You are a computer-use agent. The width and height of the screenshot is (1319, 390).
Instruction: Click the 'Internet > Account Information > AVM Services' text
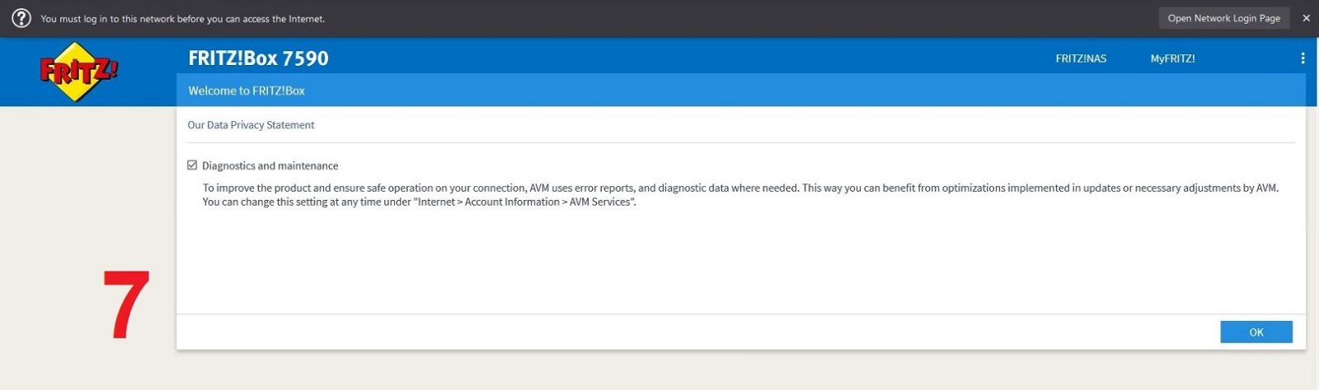click(x=524, y=202)
